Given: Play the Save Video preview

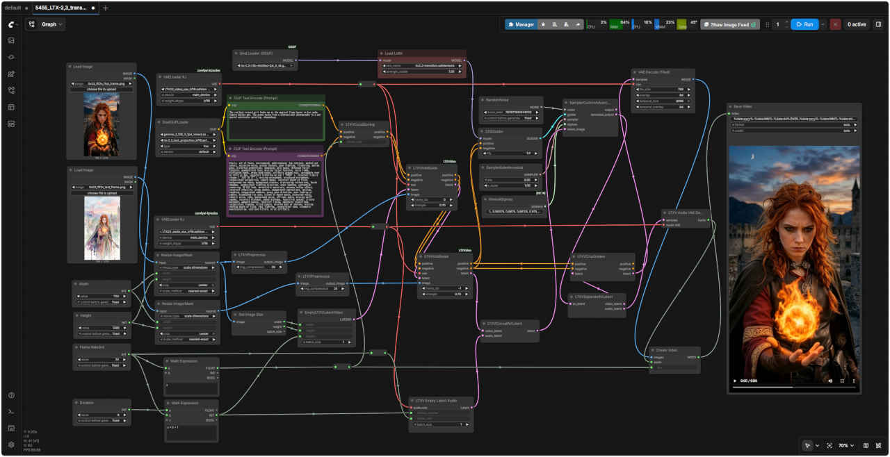Looking at the screenshot, I should point(735,381).
